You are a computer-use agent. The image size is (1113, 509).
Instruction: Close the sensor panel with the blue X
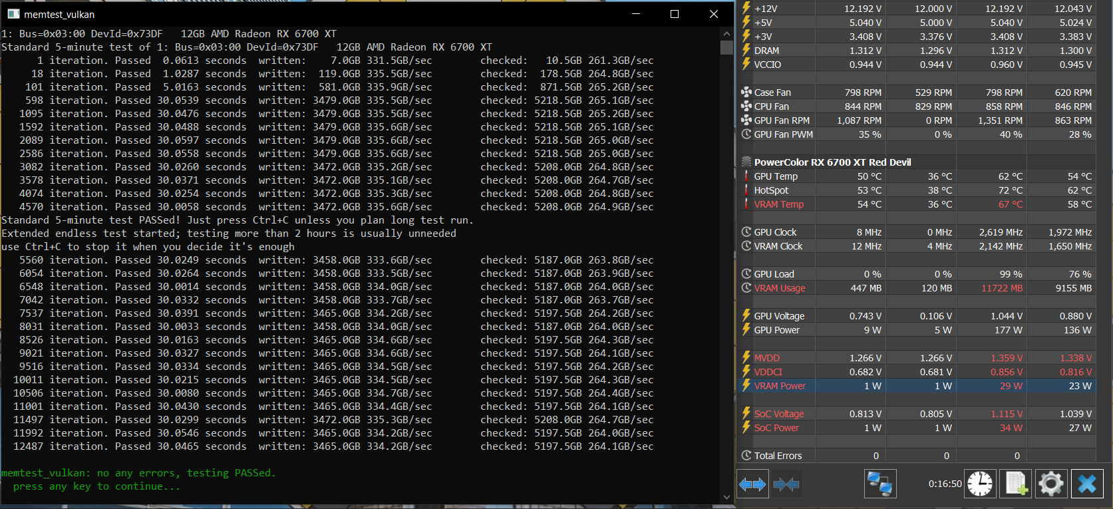tap(1087, 484)
